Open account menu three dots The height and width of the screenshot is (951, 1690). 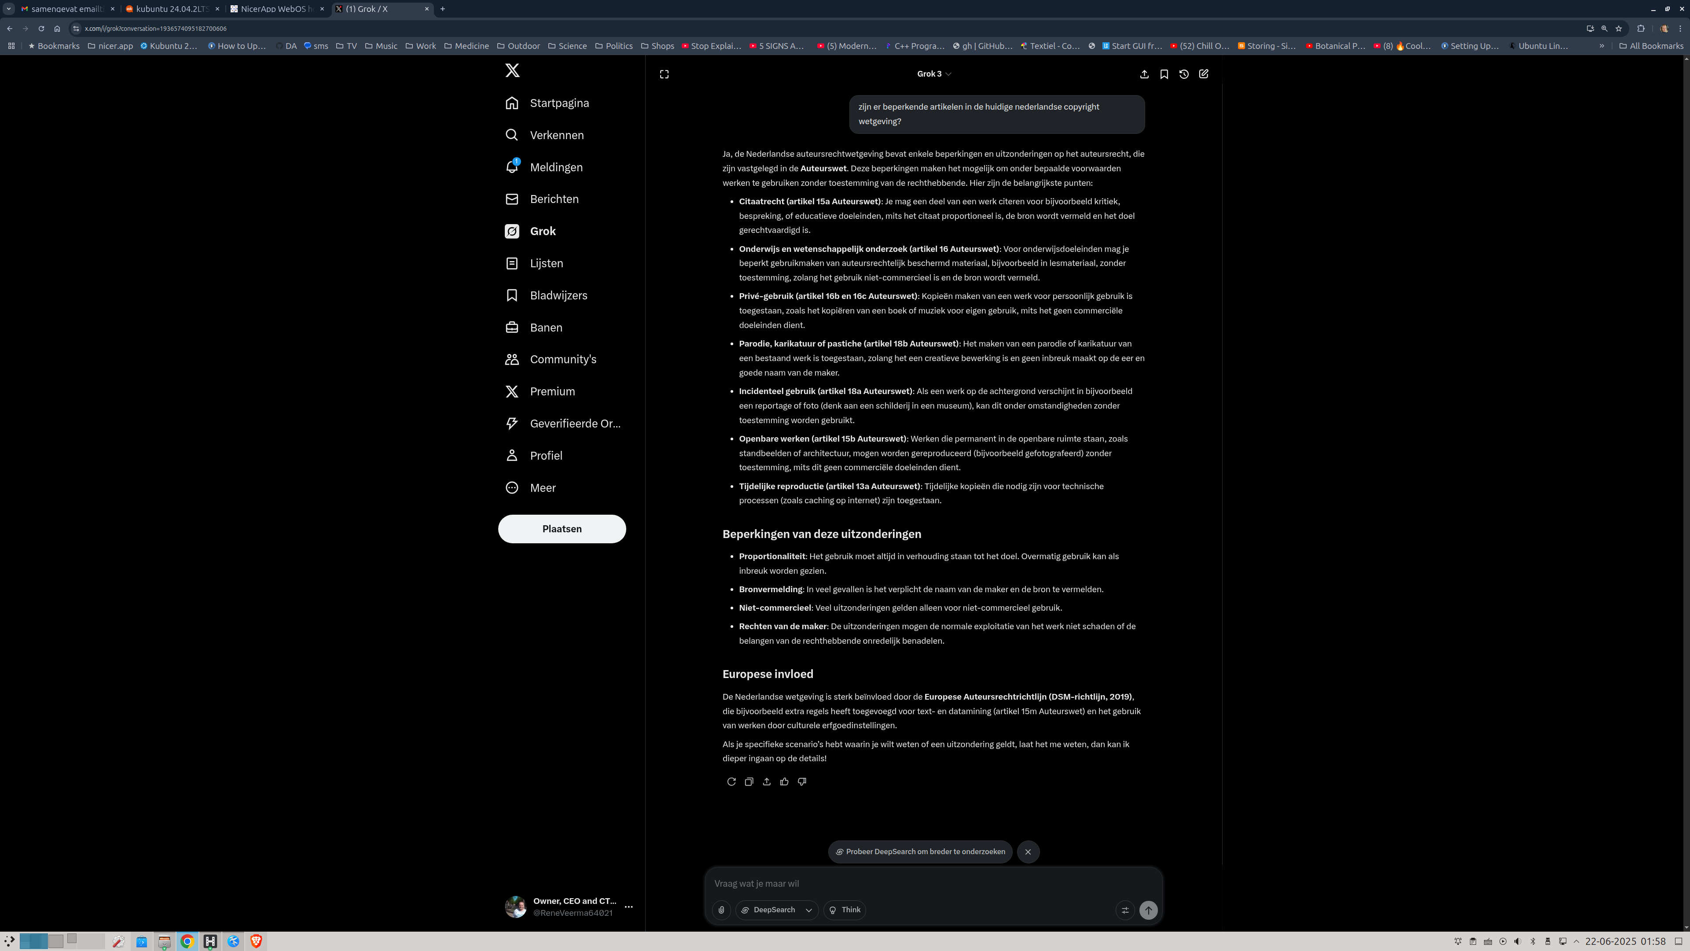(x=628, y=907)
